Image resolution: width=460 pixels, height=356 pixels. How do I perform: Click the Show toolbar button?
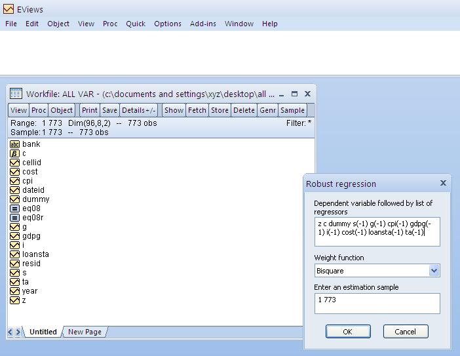coord(174,110)
